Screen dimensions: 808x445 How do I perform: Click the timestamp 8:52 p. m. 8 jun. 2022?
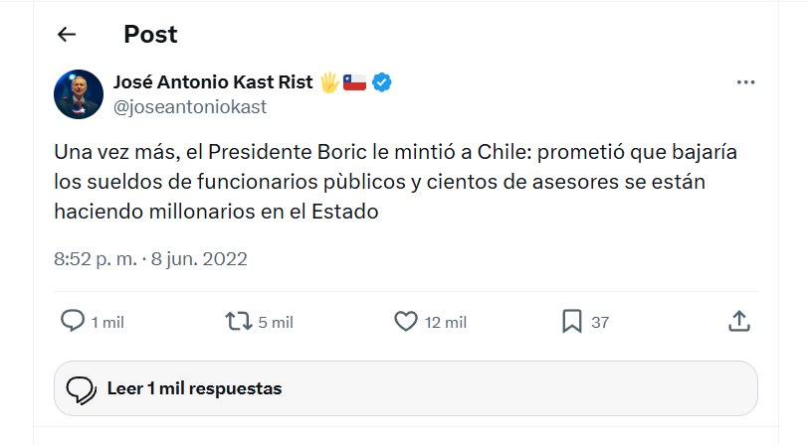click(150, 259)
